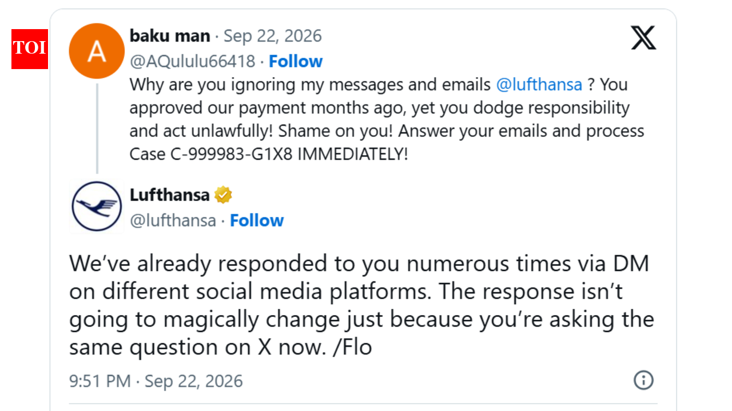The height and width of the screenshot is (411, 732).
Task: Follow the @lufthansa account
Action: pyautogui.click(x=257, y=220)
